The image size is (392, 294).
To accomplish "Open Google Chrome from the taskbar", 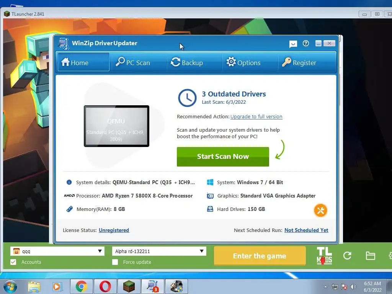I will click(82, 286).
